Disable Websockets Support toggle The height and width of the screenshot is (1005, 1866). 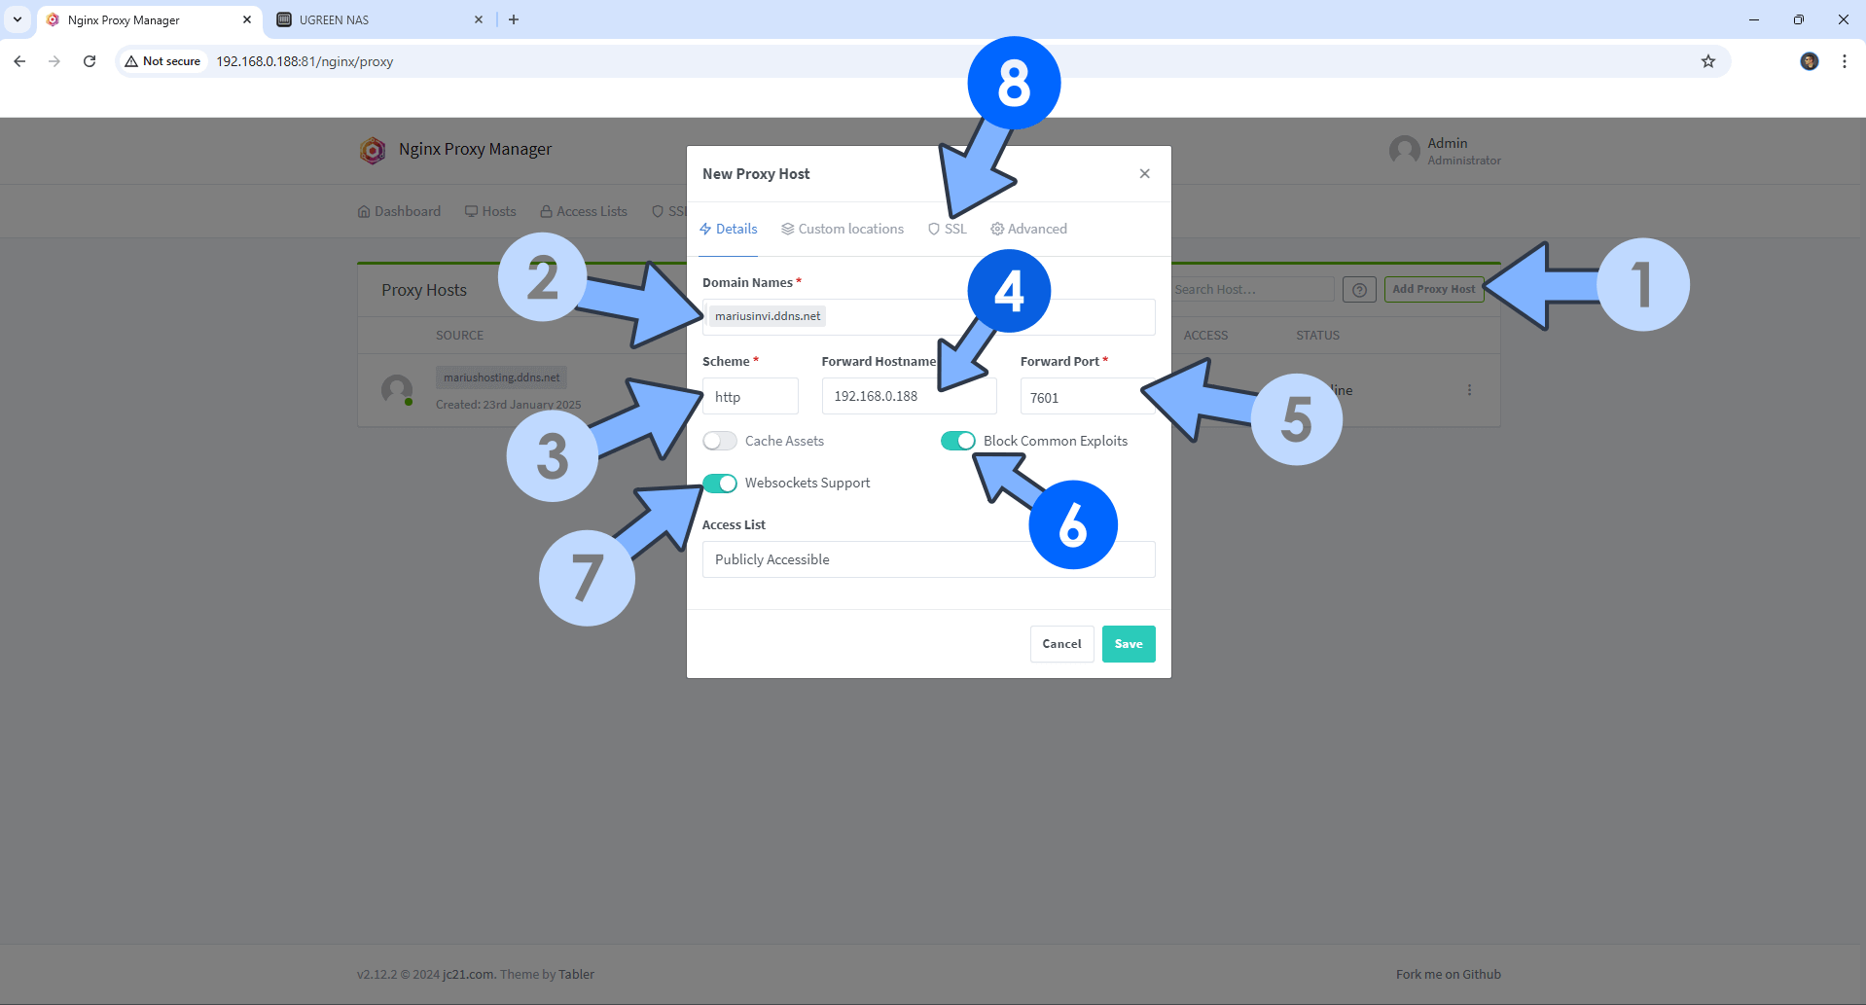[x=720, y=484]
